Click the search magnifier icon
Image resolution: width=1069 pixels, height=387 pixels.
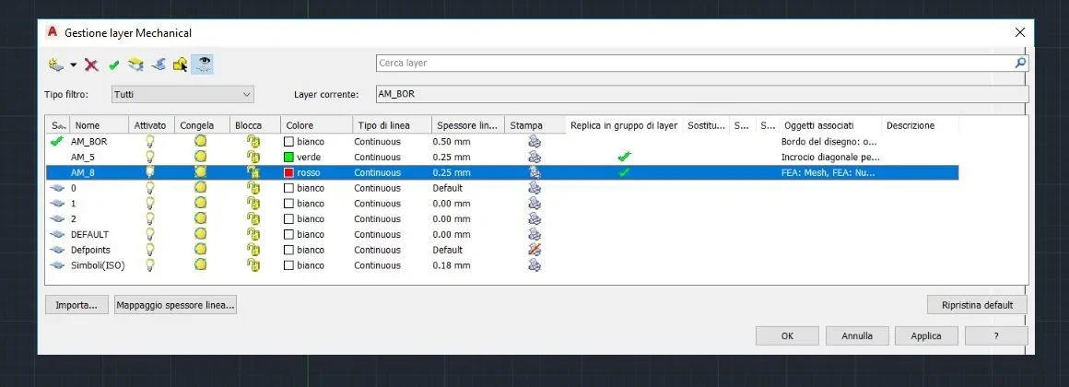[x=1020, y=63]
